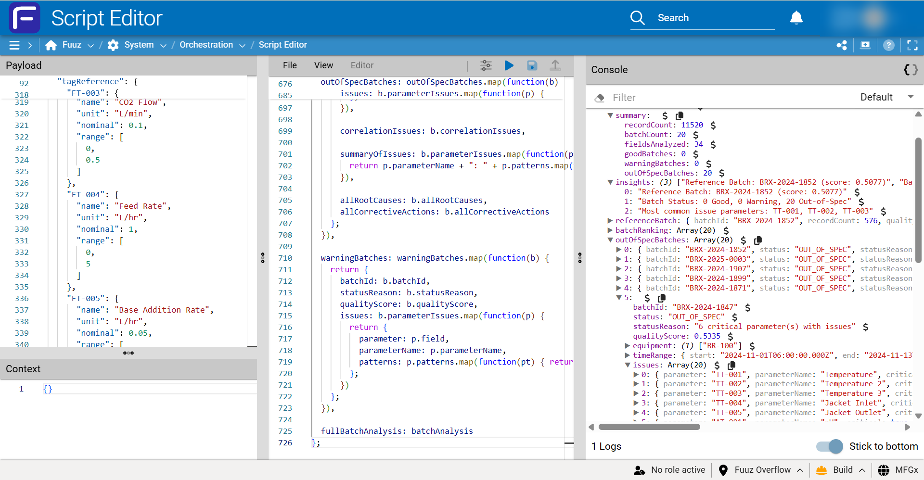
Task: Open the help question mark icon
Action: point(889,45)
